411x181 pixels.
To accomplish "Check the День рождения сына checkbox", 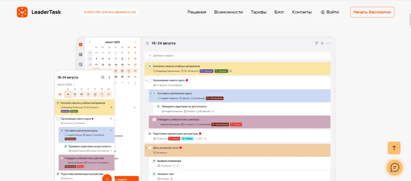I will (x=150, y=148).
